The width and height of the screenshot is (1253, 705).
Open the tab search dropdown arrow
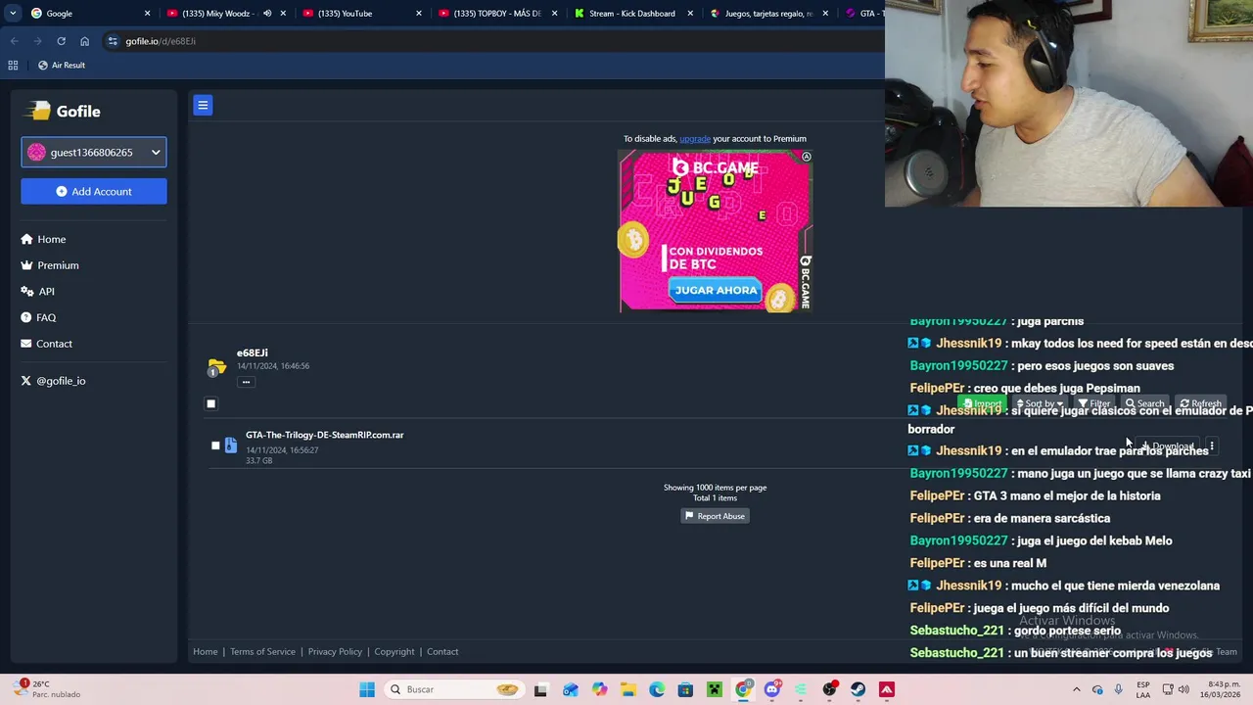point(13,14)
